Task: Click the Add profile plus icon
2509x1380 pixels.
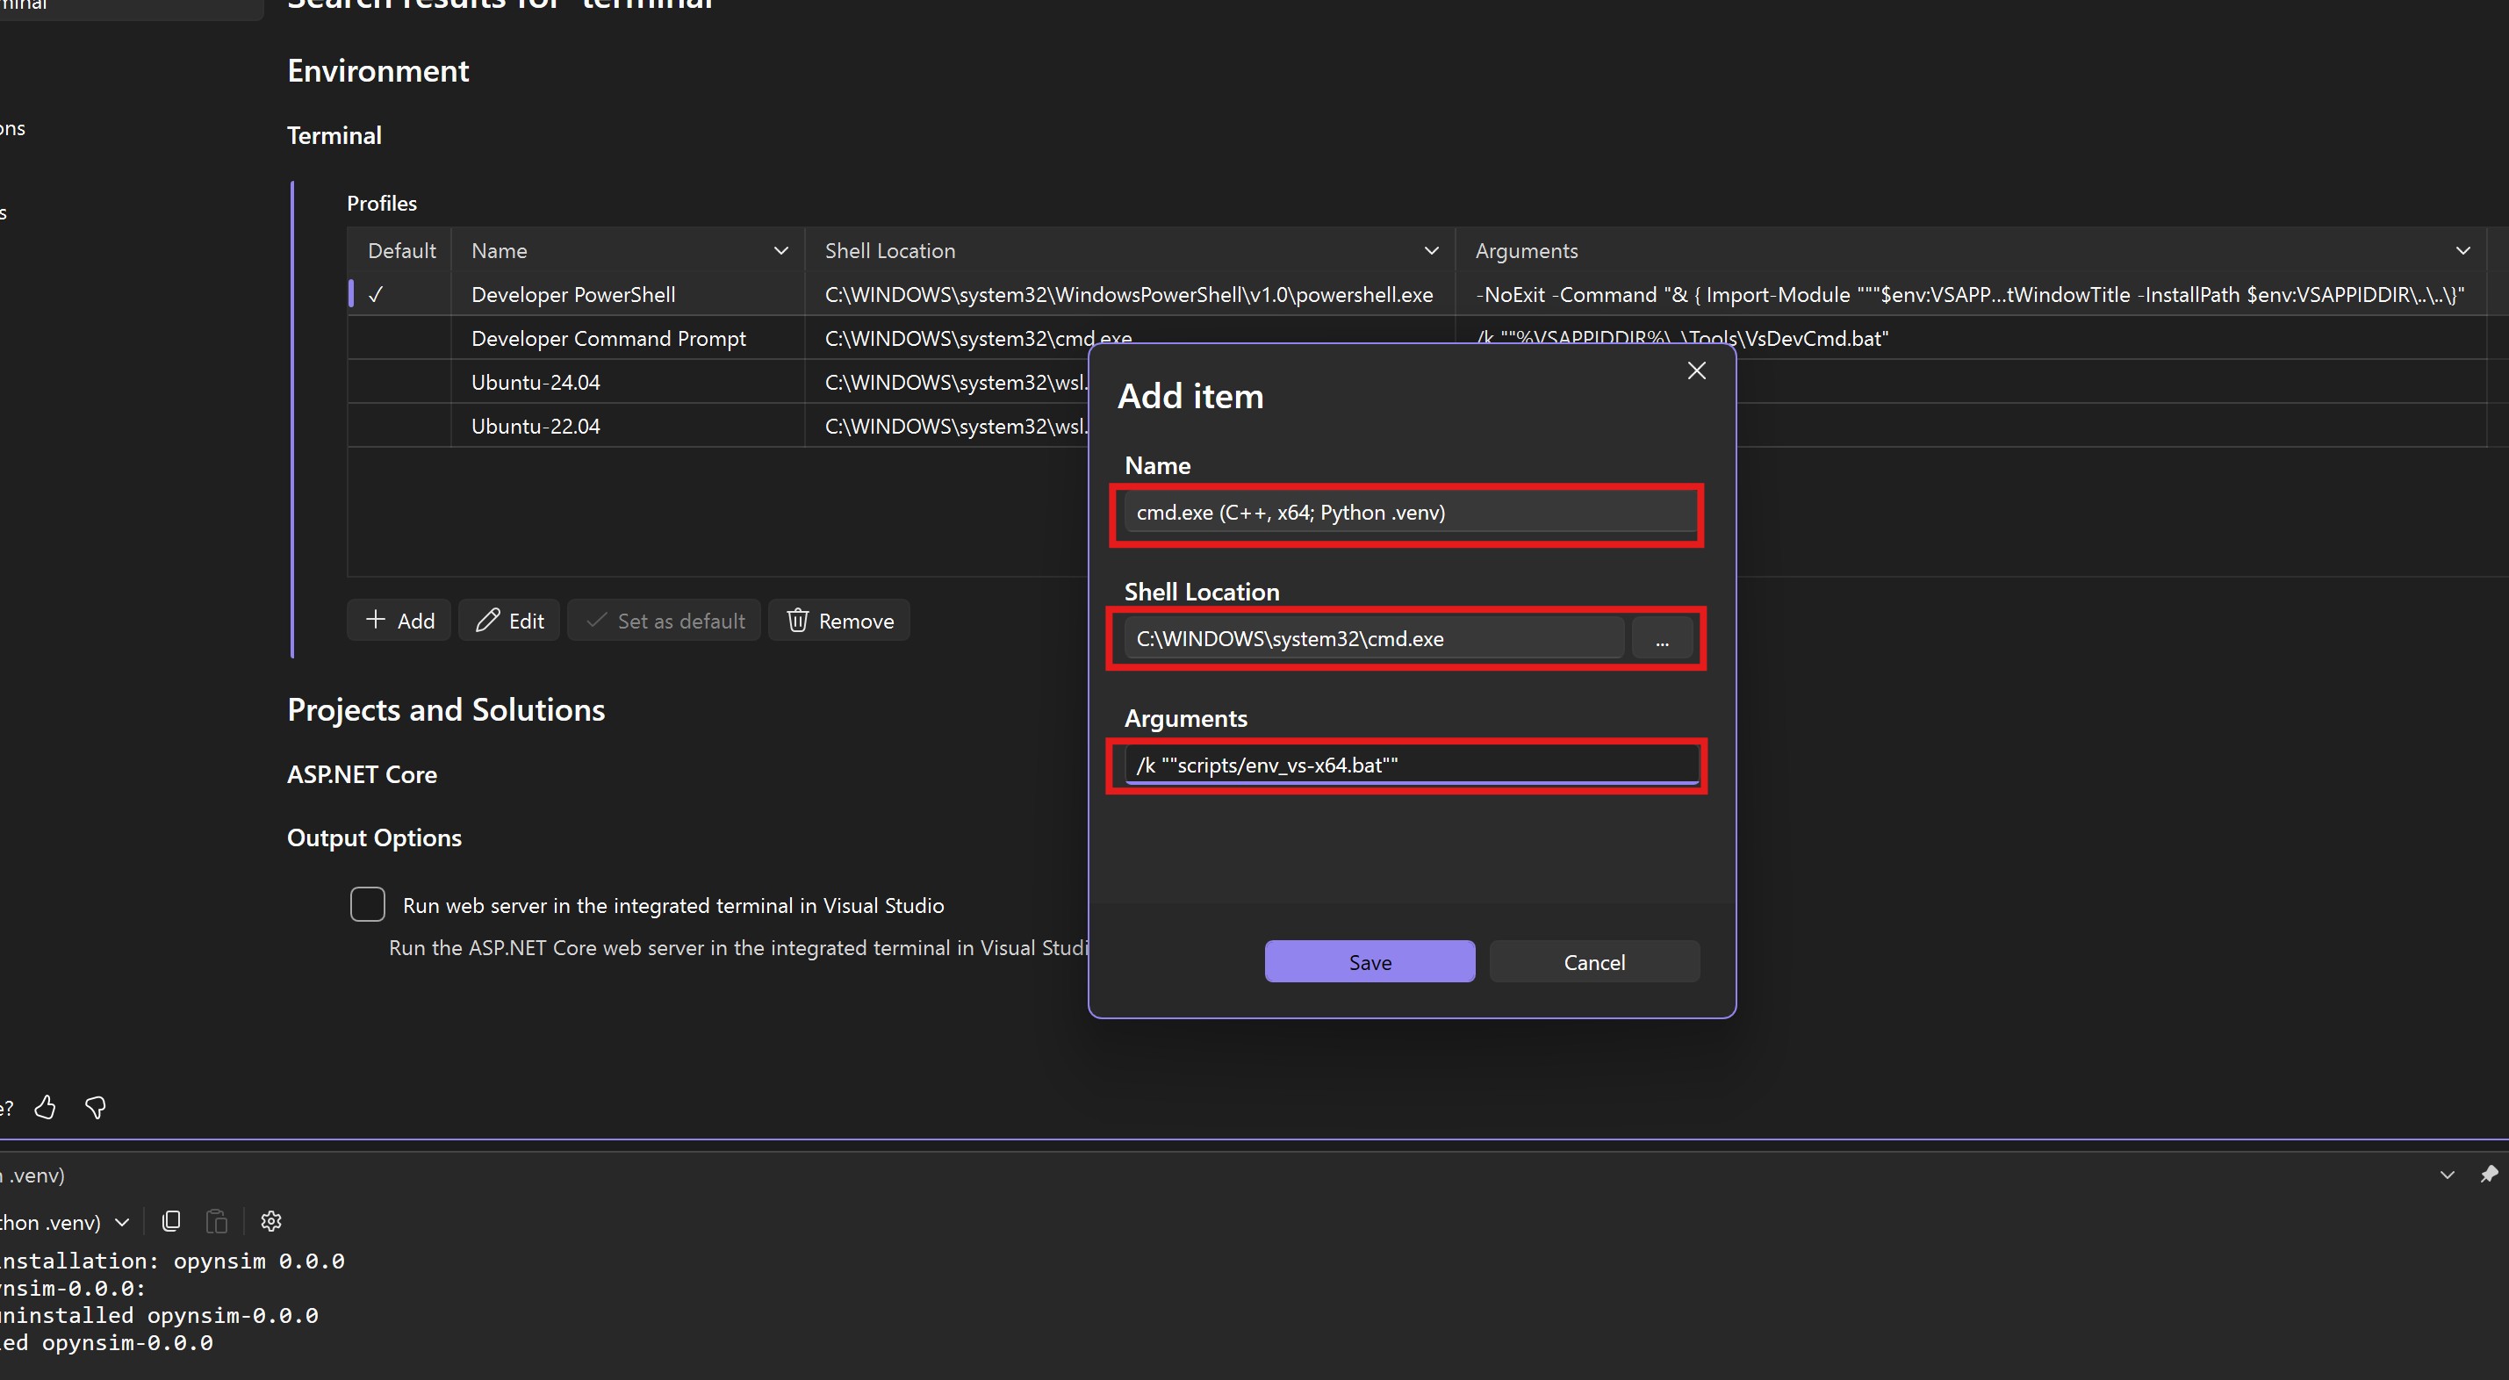Action: (x=376, y=621)
